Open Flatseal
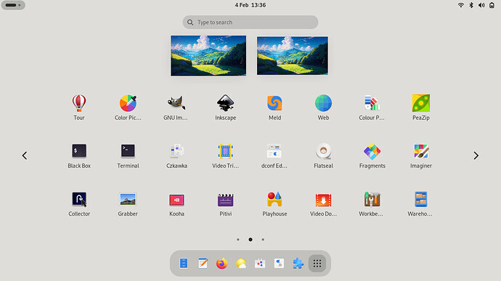The image size is (501, 281). 323,155
